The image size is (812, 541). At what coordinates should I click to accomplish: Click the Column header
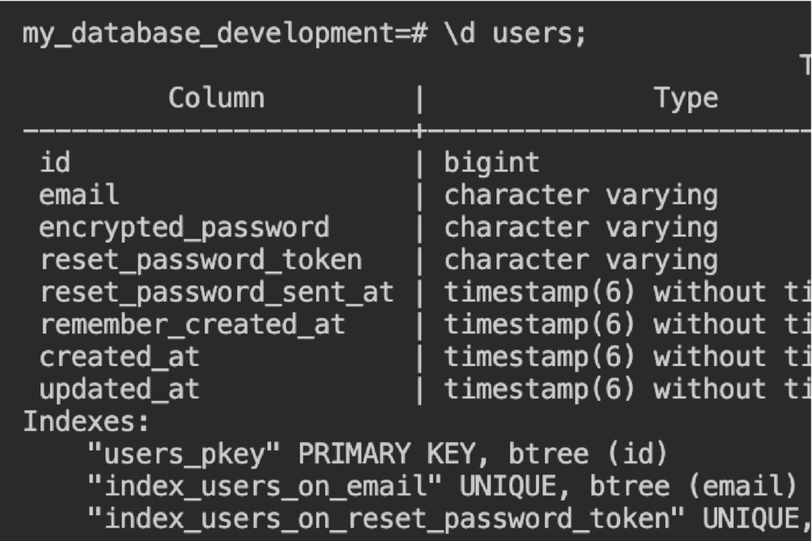[x=216, y=98]
